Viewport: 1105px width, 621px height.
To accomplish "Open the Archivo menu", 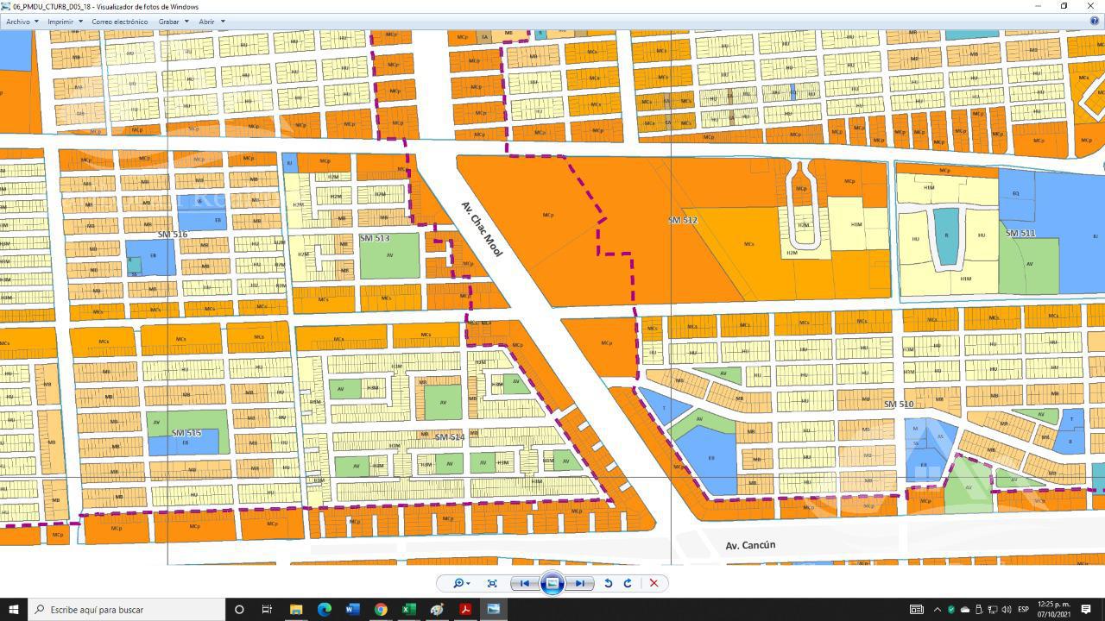I will [22, 22].
